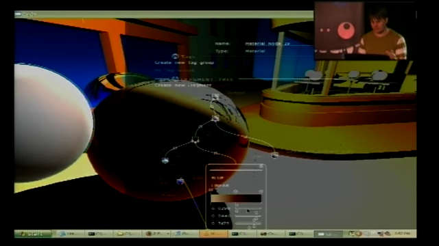This screenshot has height=246, width=439.
Task: Open the Firefox taskbar window
Action: [x=156, y=234]
